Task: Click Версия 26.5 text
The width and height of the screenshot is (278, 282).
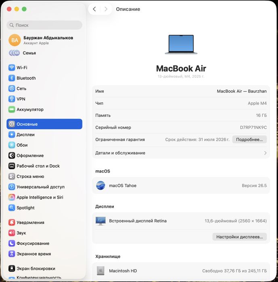Action: click(254, 186)
